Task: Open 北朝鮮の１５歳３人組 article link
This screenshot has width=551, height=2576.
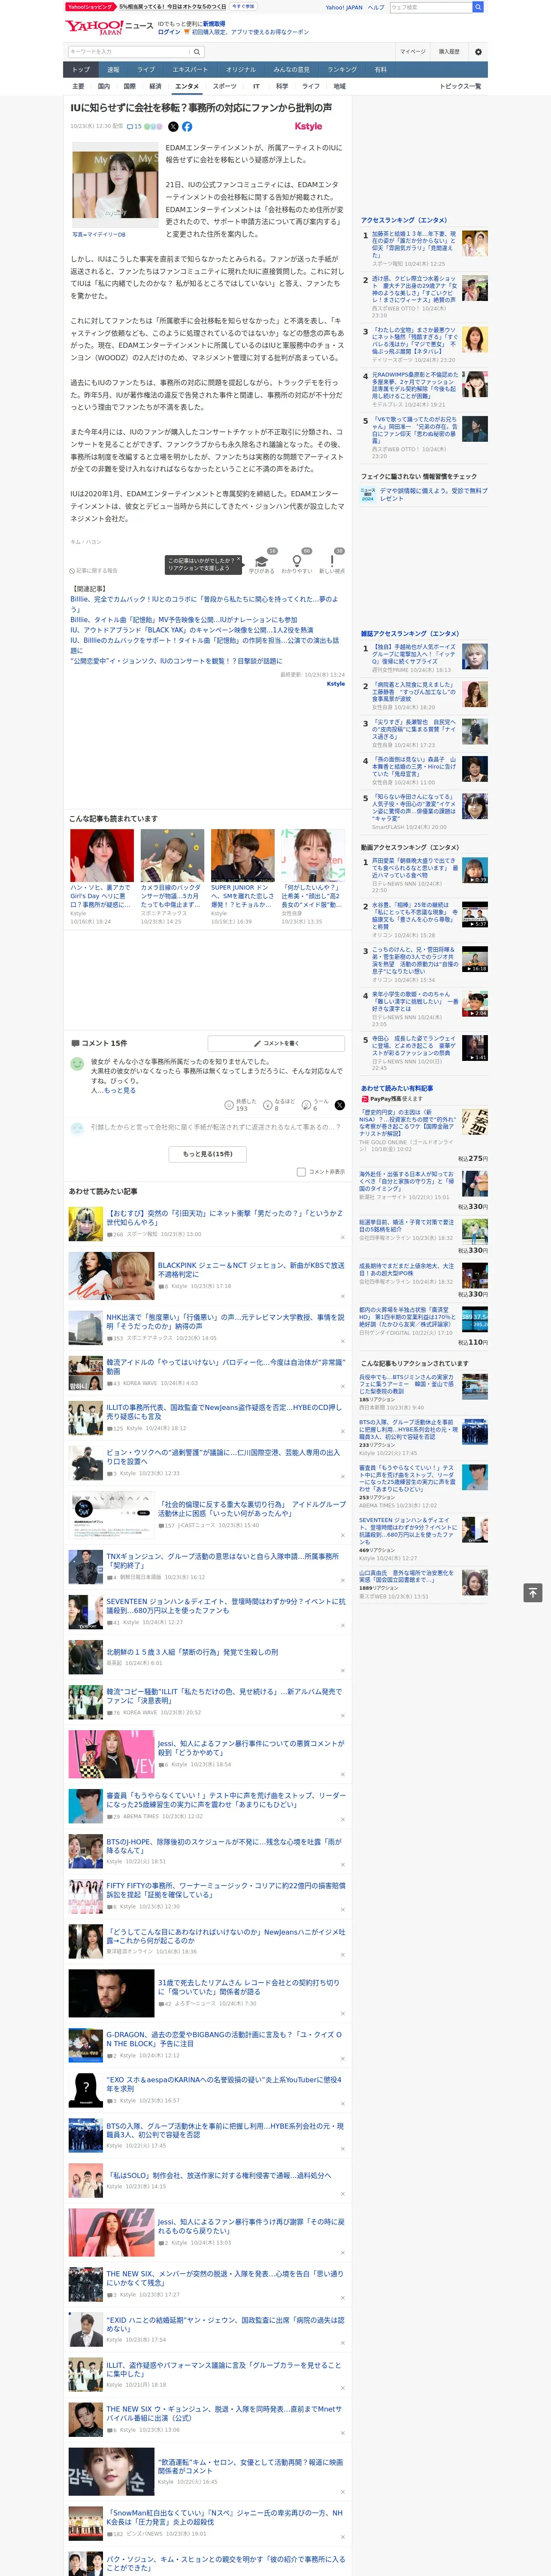Action: tap(192, 1652)
